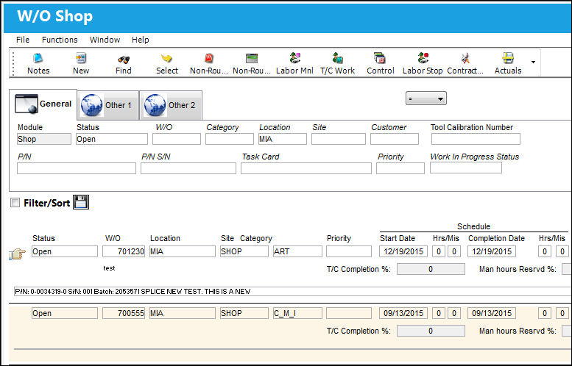Click the Category filter input field

click(230, 139)
